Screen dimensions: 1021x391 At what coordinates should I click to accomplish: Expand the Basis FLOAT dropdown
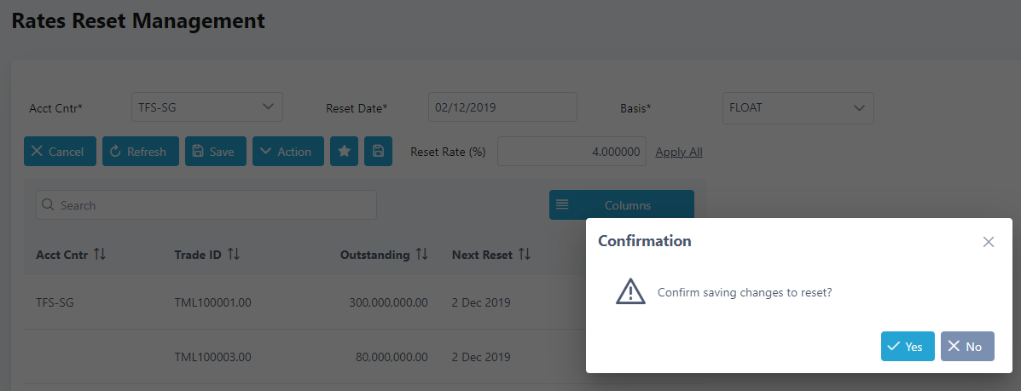798,108
